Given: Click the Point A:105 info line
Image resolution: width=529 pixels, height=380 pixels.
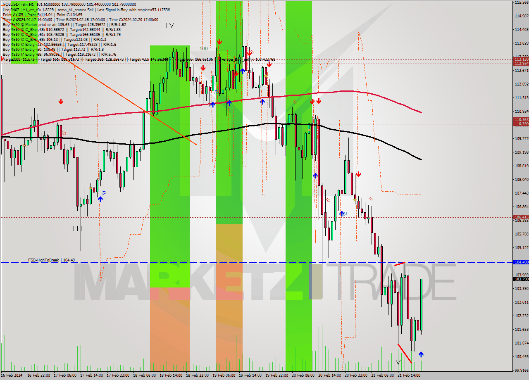Looking at the screenshot, I should (42, 14).
